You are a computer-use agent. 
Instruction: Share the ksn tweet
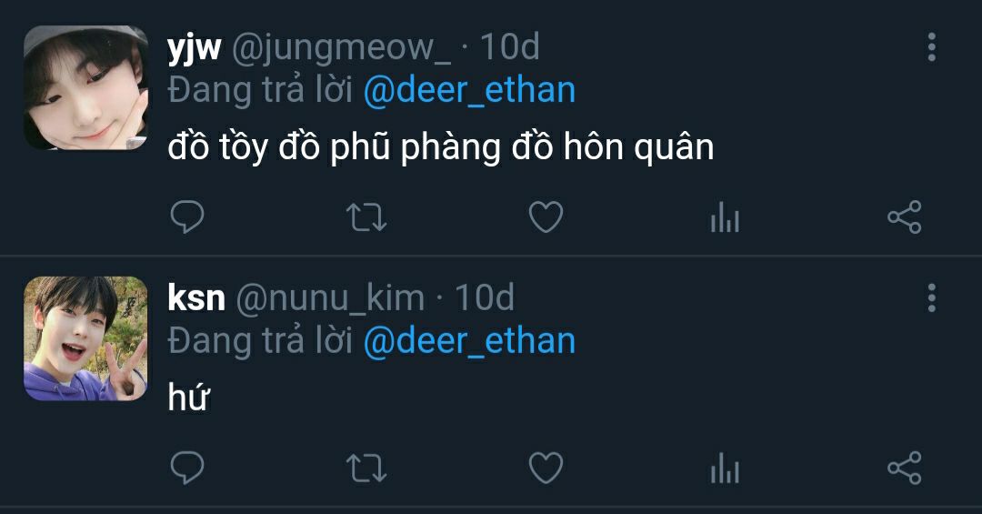pyautogui.click(x=905, y=469)
